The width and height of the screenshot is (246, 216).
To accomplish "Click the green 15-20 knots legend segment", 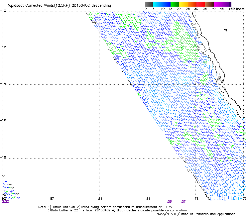I will pos(175,4).
